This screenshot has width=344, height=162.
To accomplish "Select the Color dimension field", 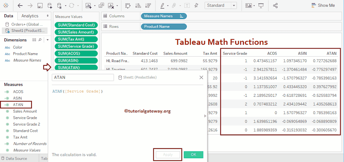I will coord(17,47).
